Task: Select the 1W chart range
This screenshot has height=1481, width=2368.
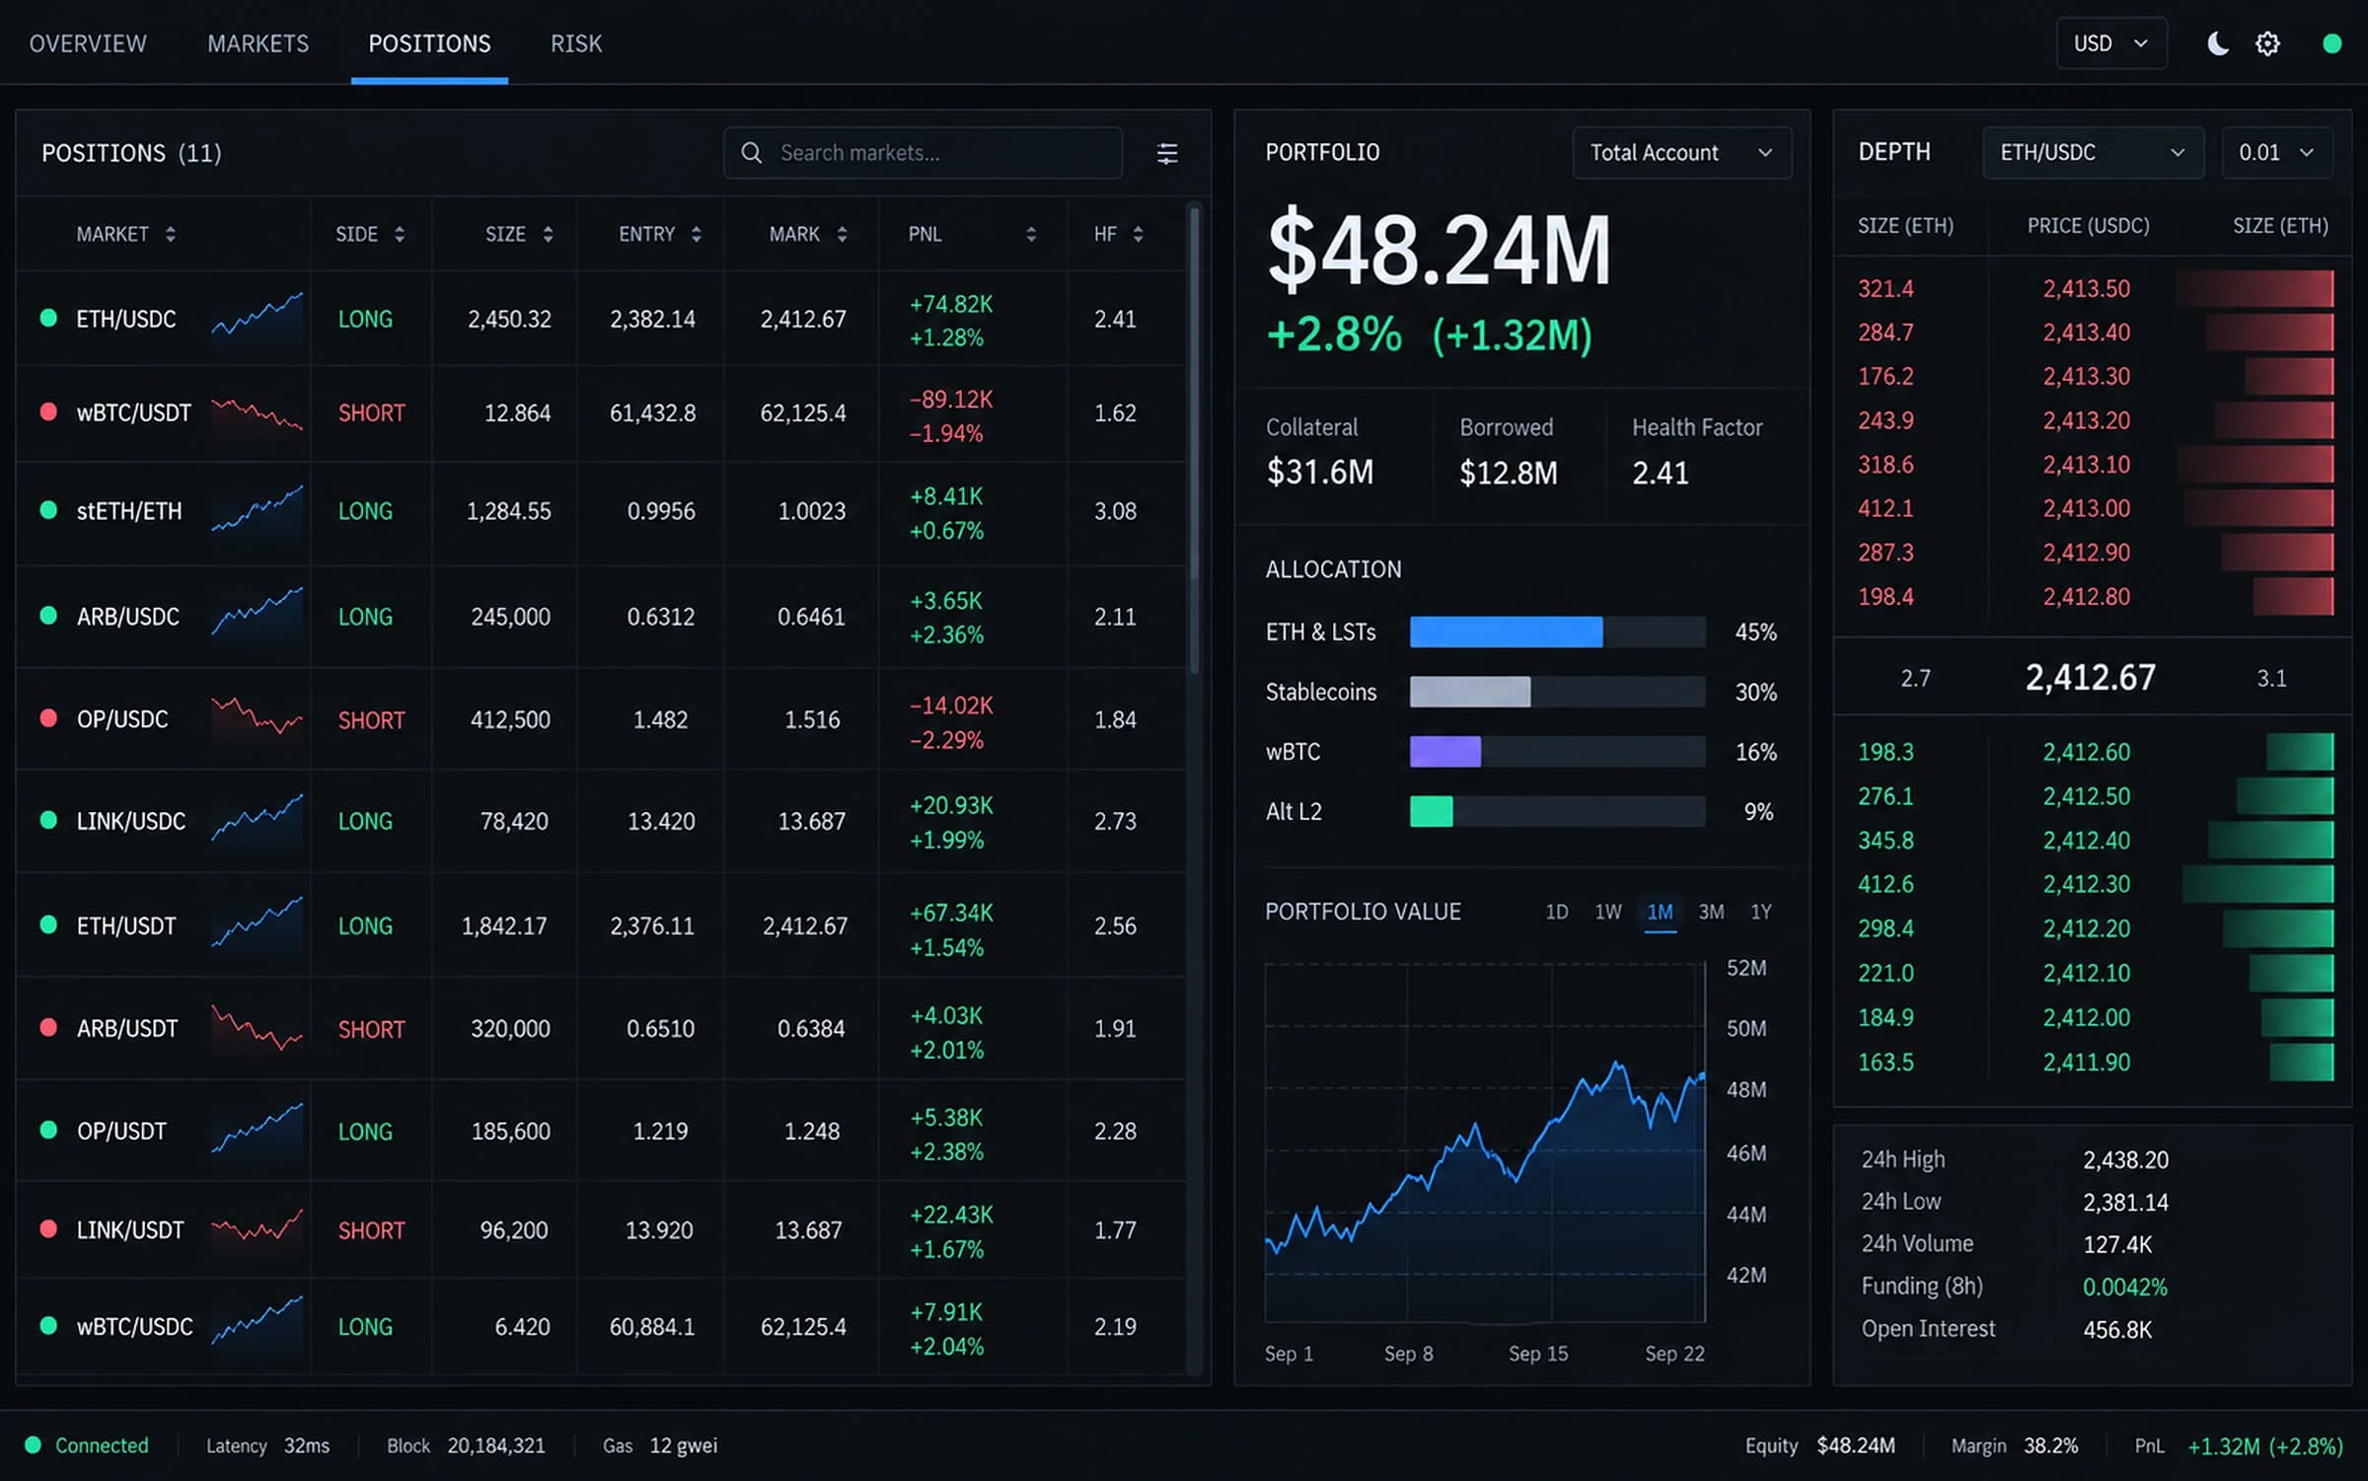Action: (x=1608, y=912)
